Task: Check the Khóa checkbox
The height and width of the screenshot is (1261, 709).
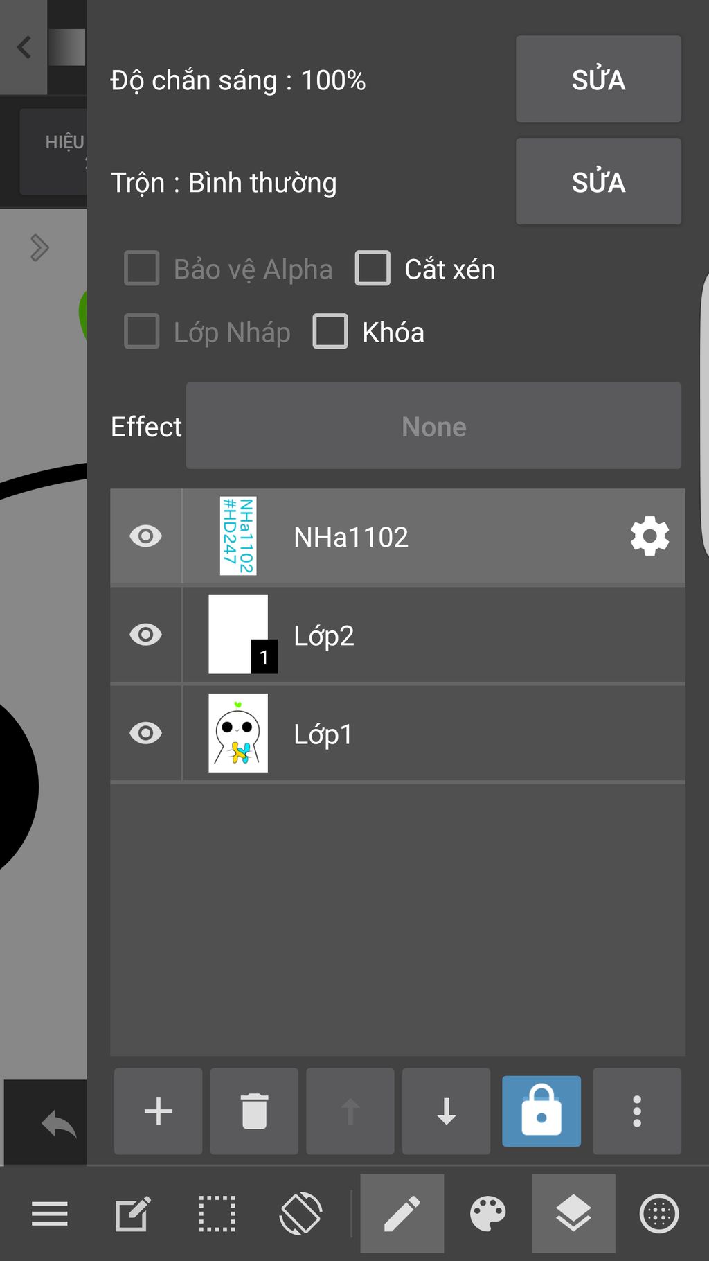Action: point(330,331)
